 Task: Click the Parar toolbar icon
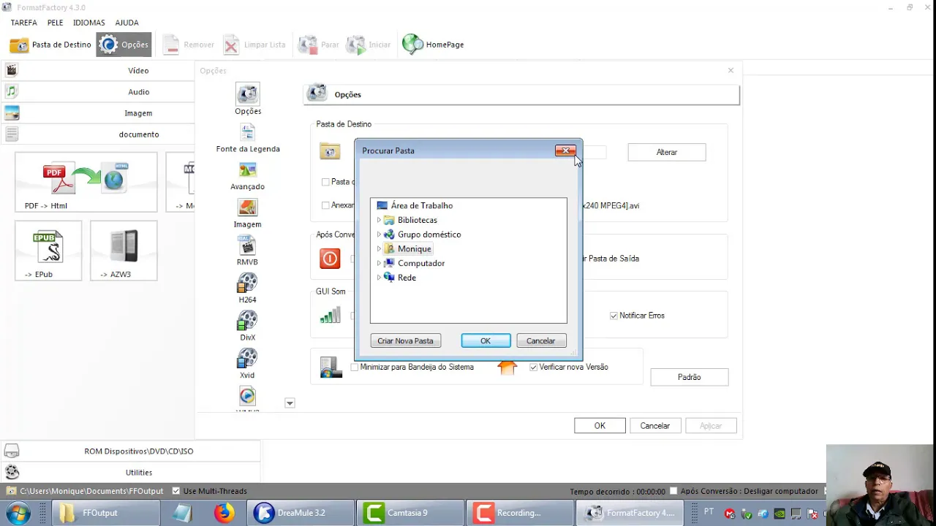(308, 45)
